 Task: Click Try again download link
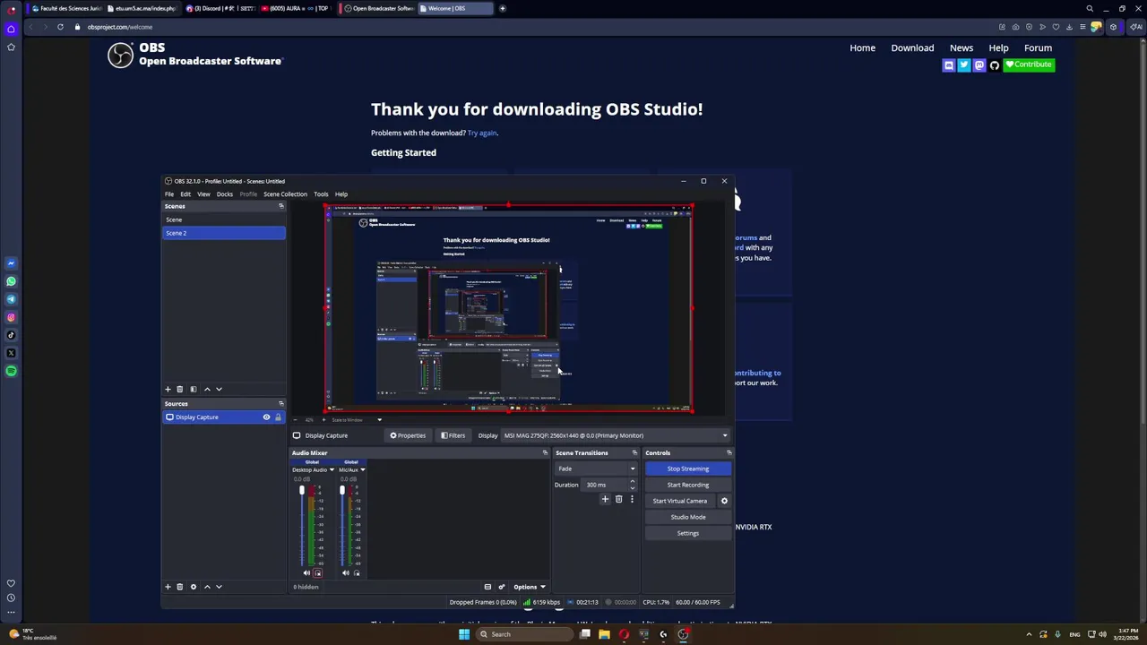482,133
